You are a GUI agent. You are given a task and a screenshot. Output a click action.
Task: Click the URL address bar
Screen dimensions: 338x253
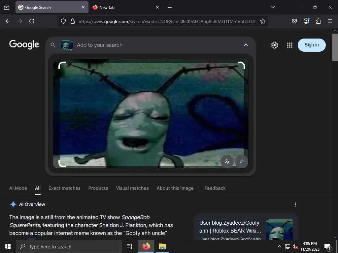(167, 21)
